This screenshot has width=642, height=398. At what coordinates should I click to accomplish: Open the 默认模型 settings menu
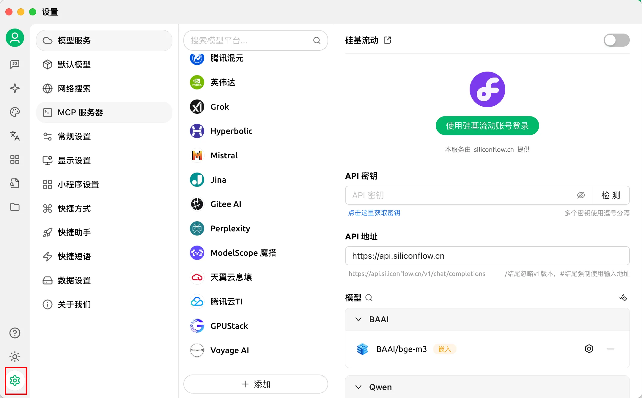pyautogui.click(x=74, y=64)
